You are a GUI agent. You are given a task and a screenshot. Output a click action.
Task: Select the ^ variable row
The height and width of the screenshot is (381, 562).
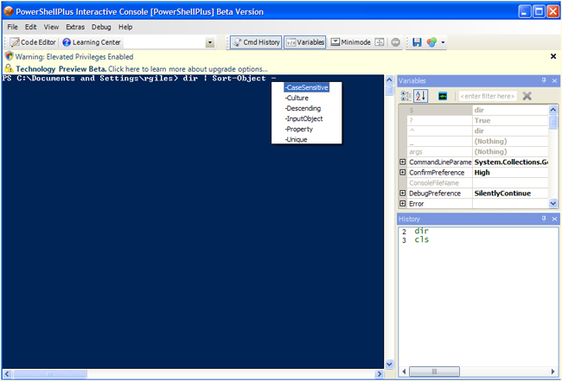474,130
